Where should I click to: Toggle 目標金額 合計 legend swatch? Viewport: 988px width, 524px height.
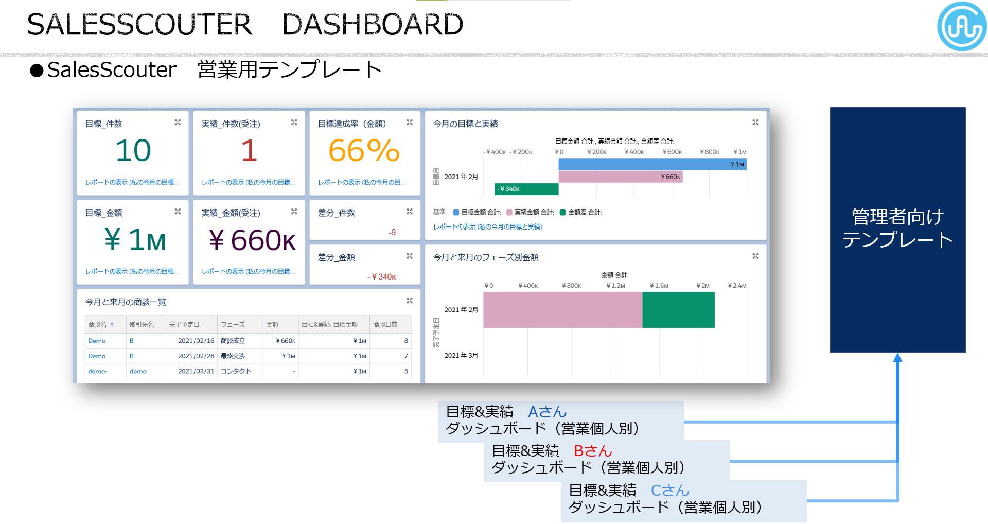click(456, 212)
